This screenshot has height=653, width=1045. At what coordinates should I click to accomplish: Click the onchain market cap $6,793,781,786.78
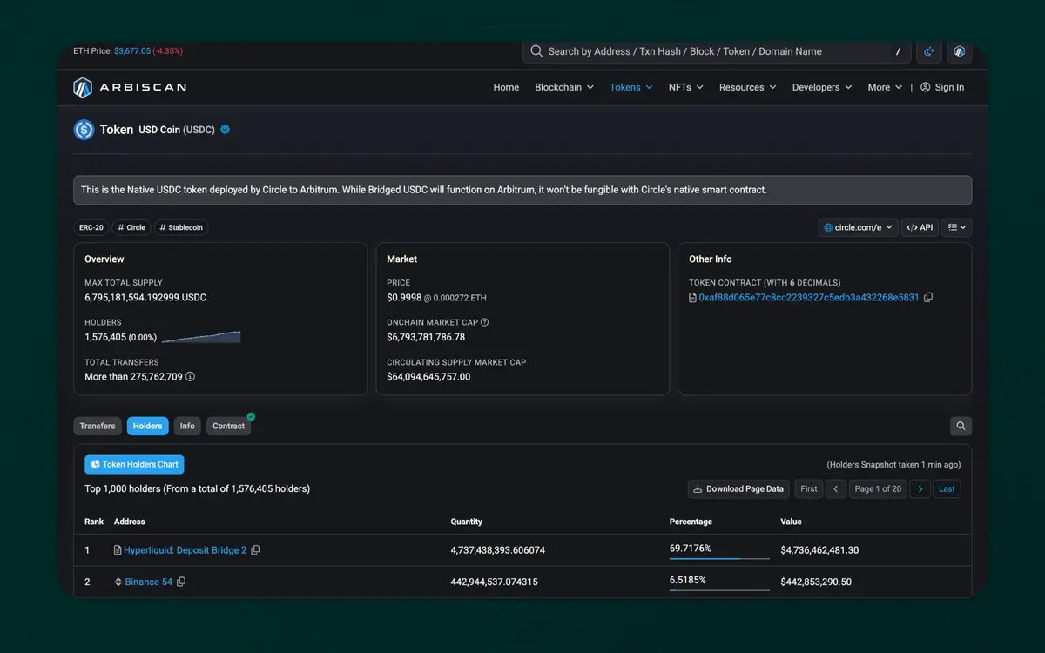click(x=426, y=337)
